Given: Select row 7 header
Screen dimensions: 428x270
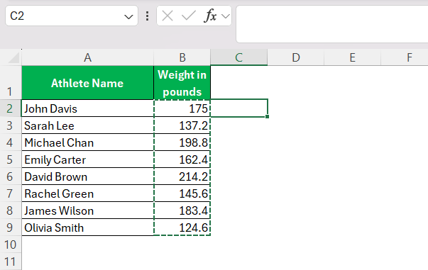Looking at the screenshot, I should pyautogui.click(x=11, y=193).
